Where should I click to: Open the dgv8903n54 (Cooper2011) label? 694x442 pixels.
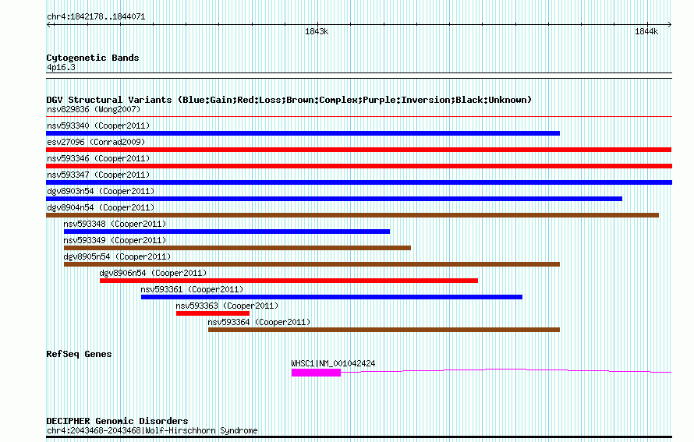click(x=101, y=191)
